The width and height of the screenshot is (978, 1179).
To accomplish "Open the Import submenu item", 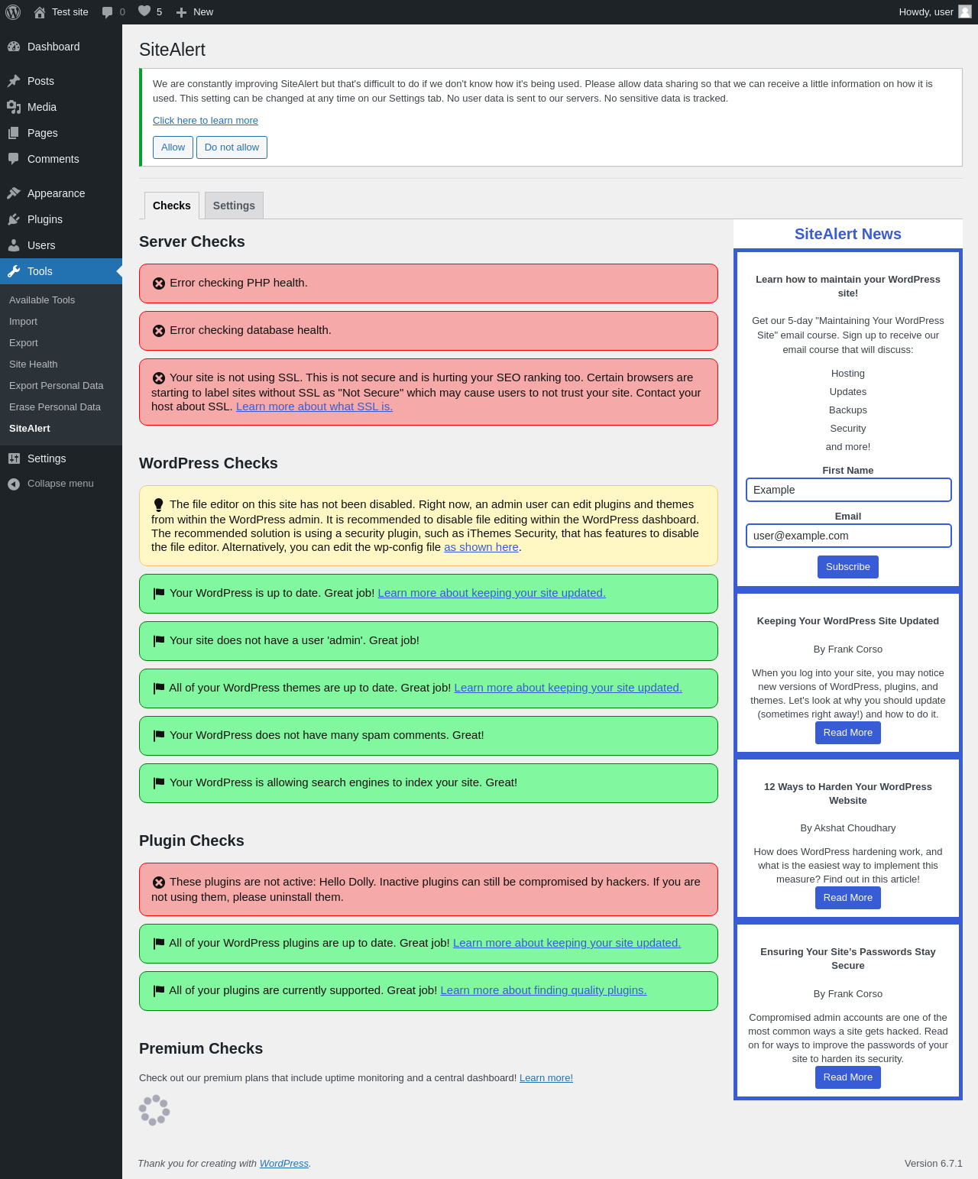I will (23, 322).
